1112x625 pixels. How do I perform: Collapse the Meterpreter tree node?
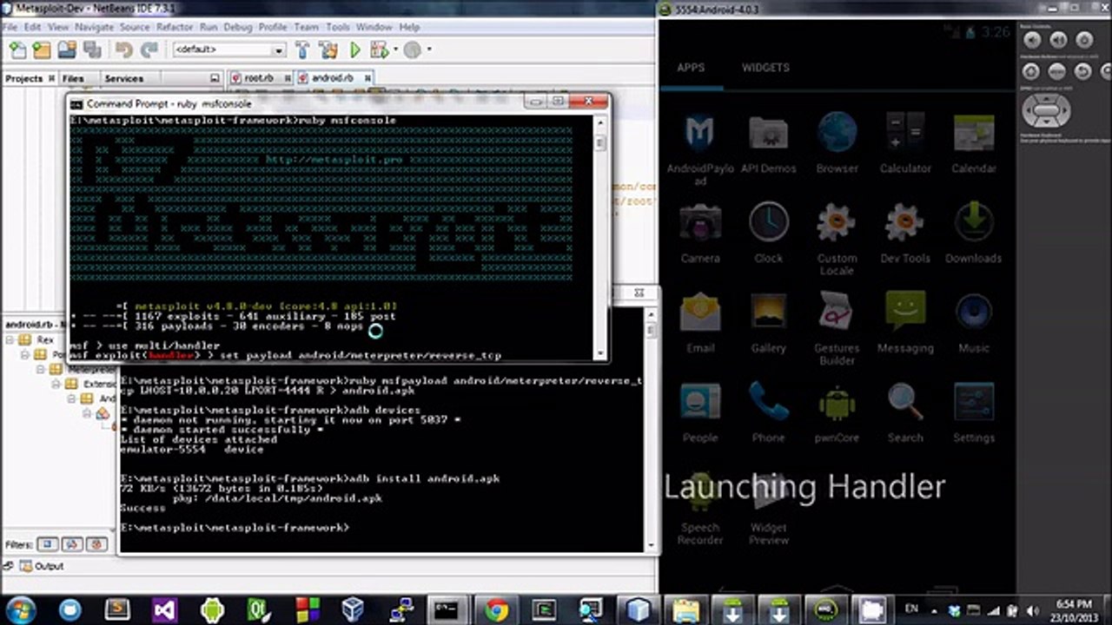pyautogui.click(x=42, y=369)
